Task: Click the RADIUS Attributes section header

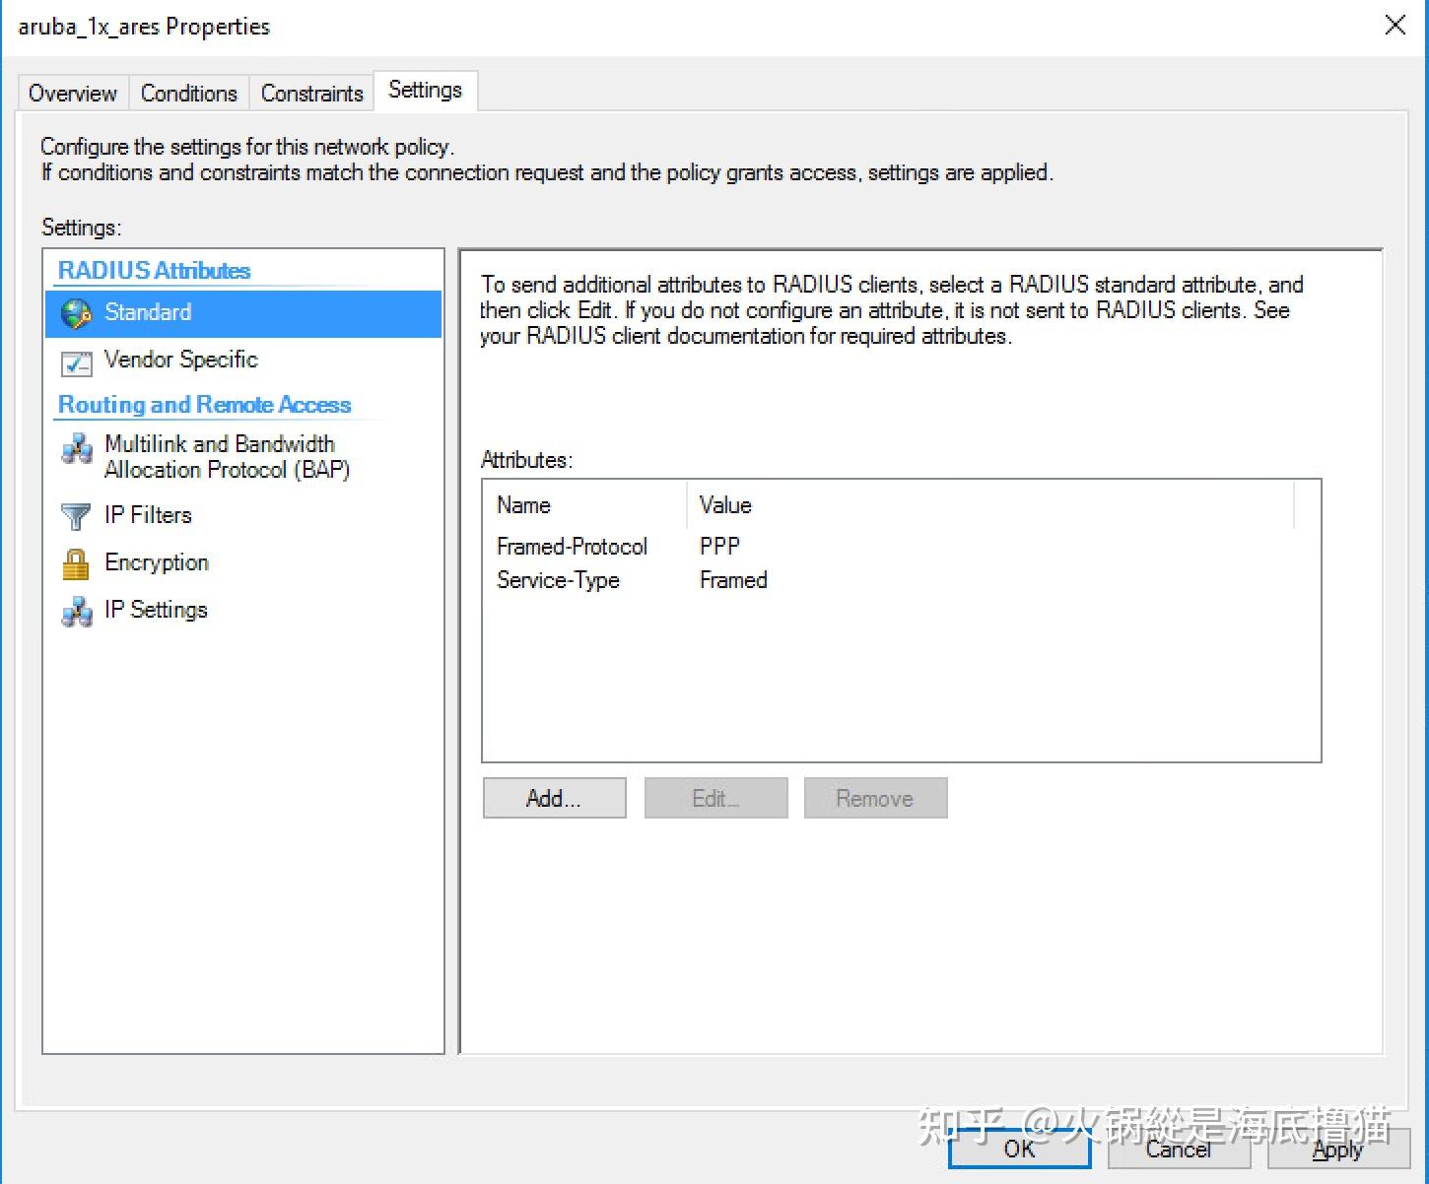Action: [x=154, y=270]
